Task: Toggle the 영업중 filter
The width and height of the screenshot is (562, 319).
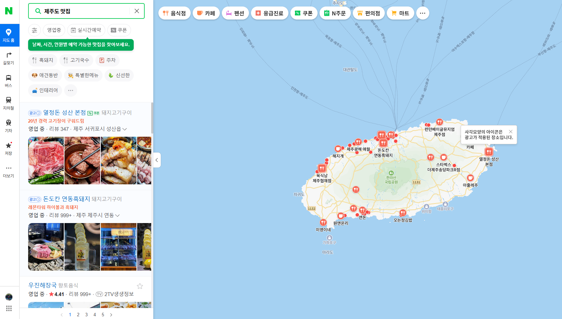Action: (x=54, y=30)
